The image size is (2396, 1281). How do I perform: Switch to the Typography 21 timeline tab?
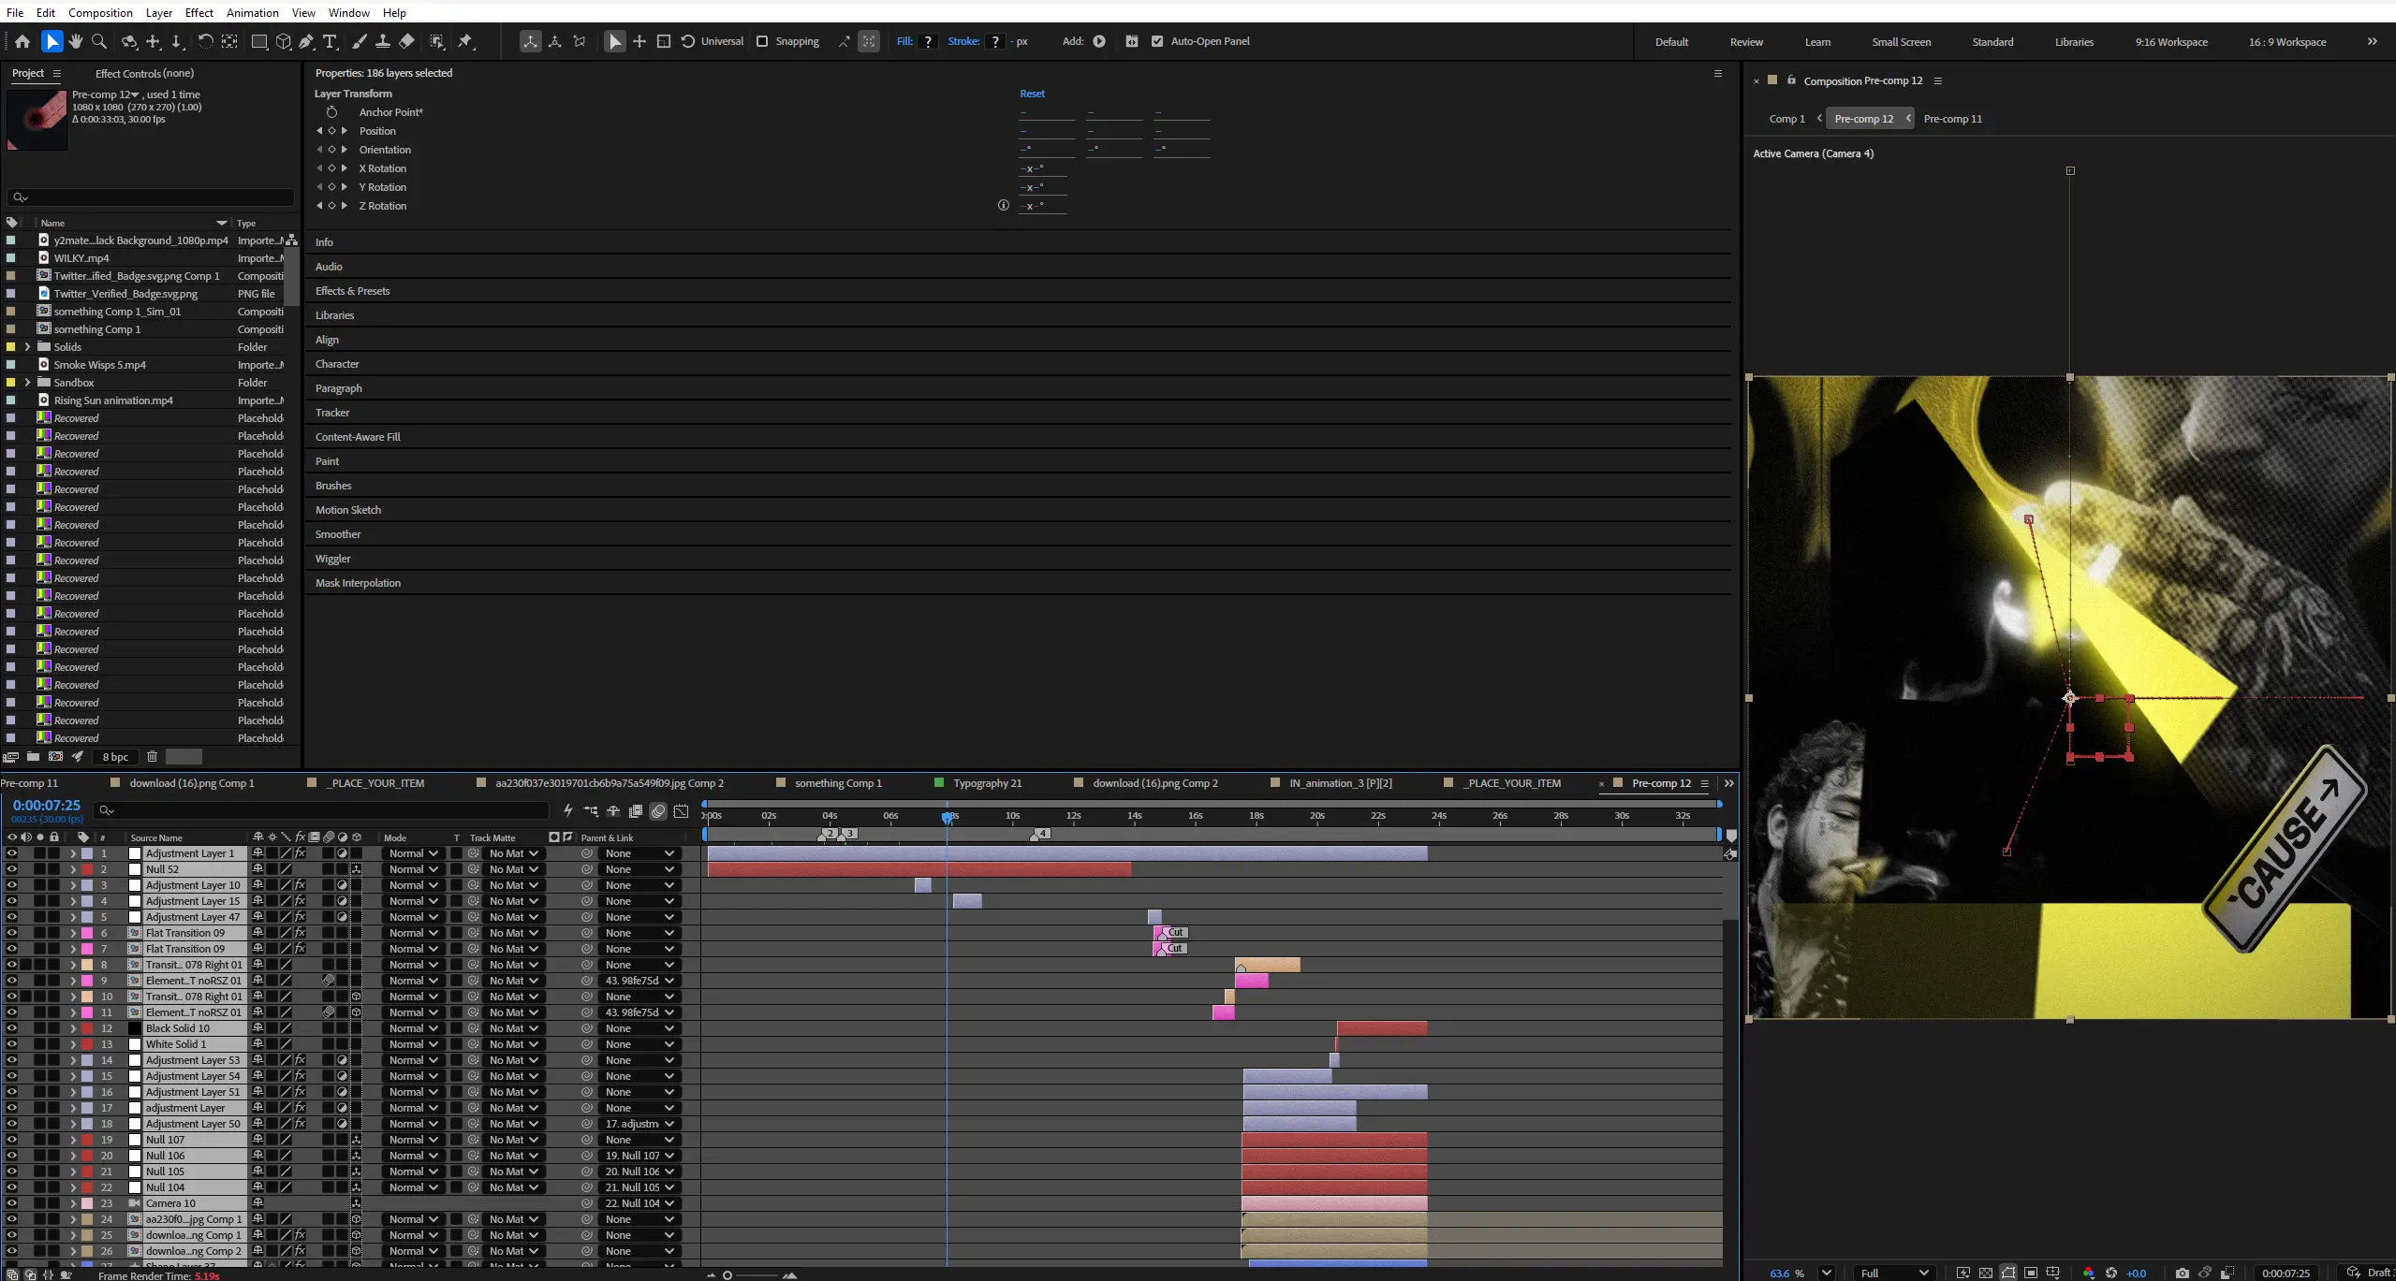click(987, 783)
